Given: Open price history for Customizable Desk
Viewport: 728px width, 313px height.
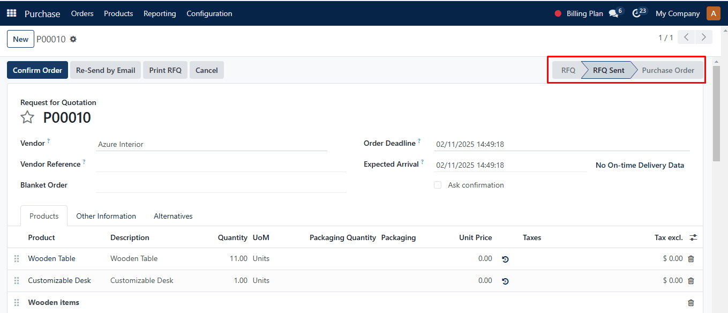Looking at the screenshot, I should tap(505, 281).
